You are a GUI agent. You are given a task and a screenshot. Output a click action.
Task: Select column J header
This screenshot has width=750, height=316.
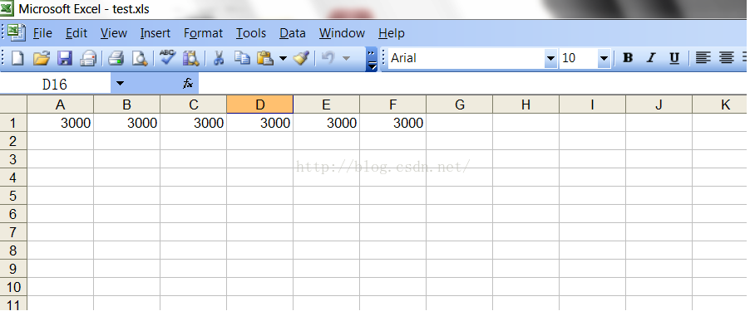(659, 105)
